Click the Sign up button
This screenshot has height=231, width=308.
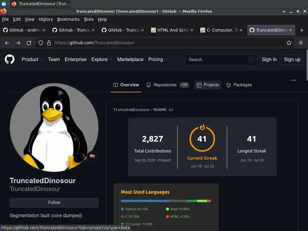click(292, 60)
